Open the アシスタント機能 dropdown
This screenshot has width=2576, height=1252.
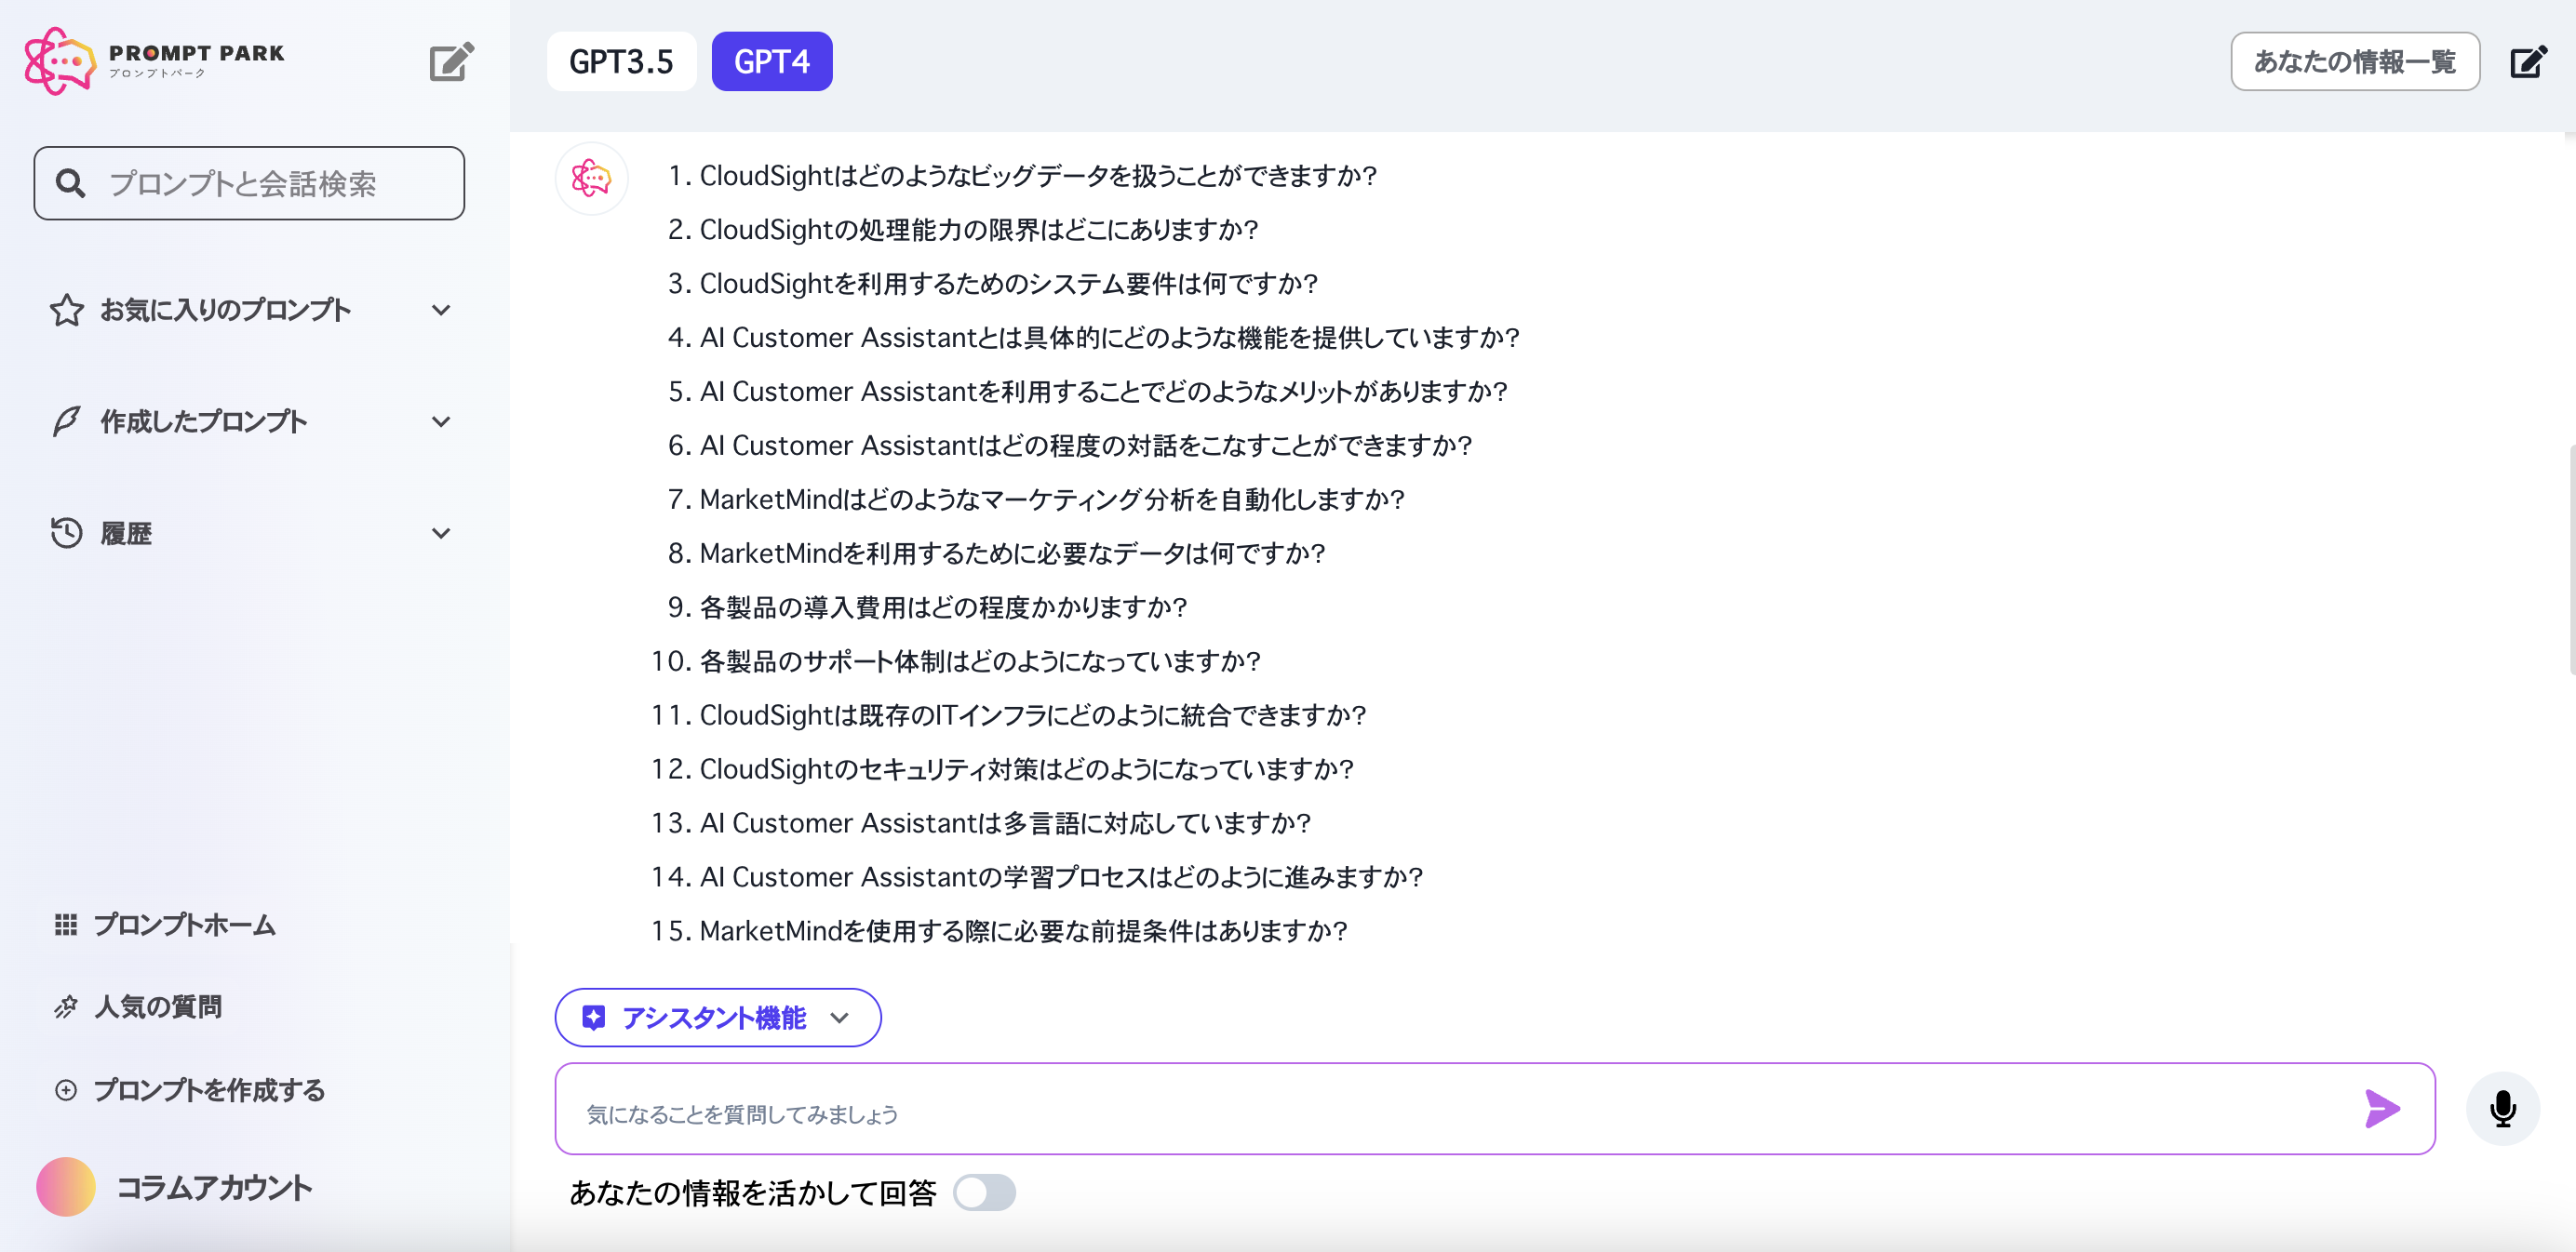click(717, 1018)
